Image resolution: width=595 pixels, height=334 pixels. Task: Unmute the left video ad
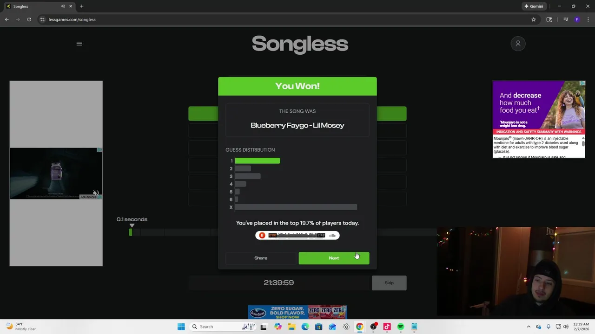click(x=96, y=193)
